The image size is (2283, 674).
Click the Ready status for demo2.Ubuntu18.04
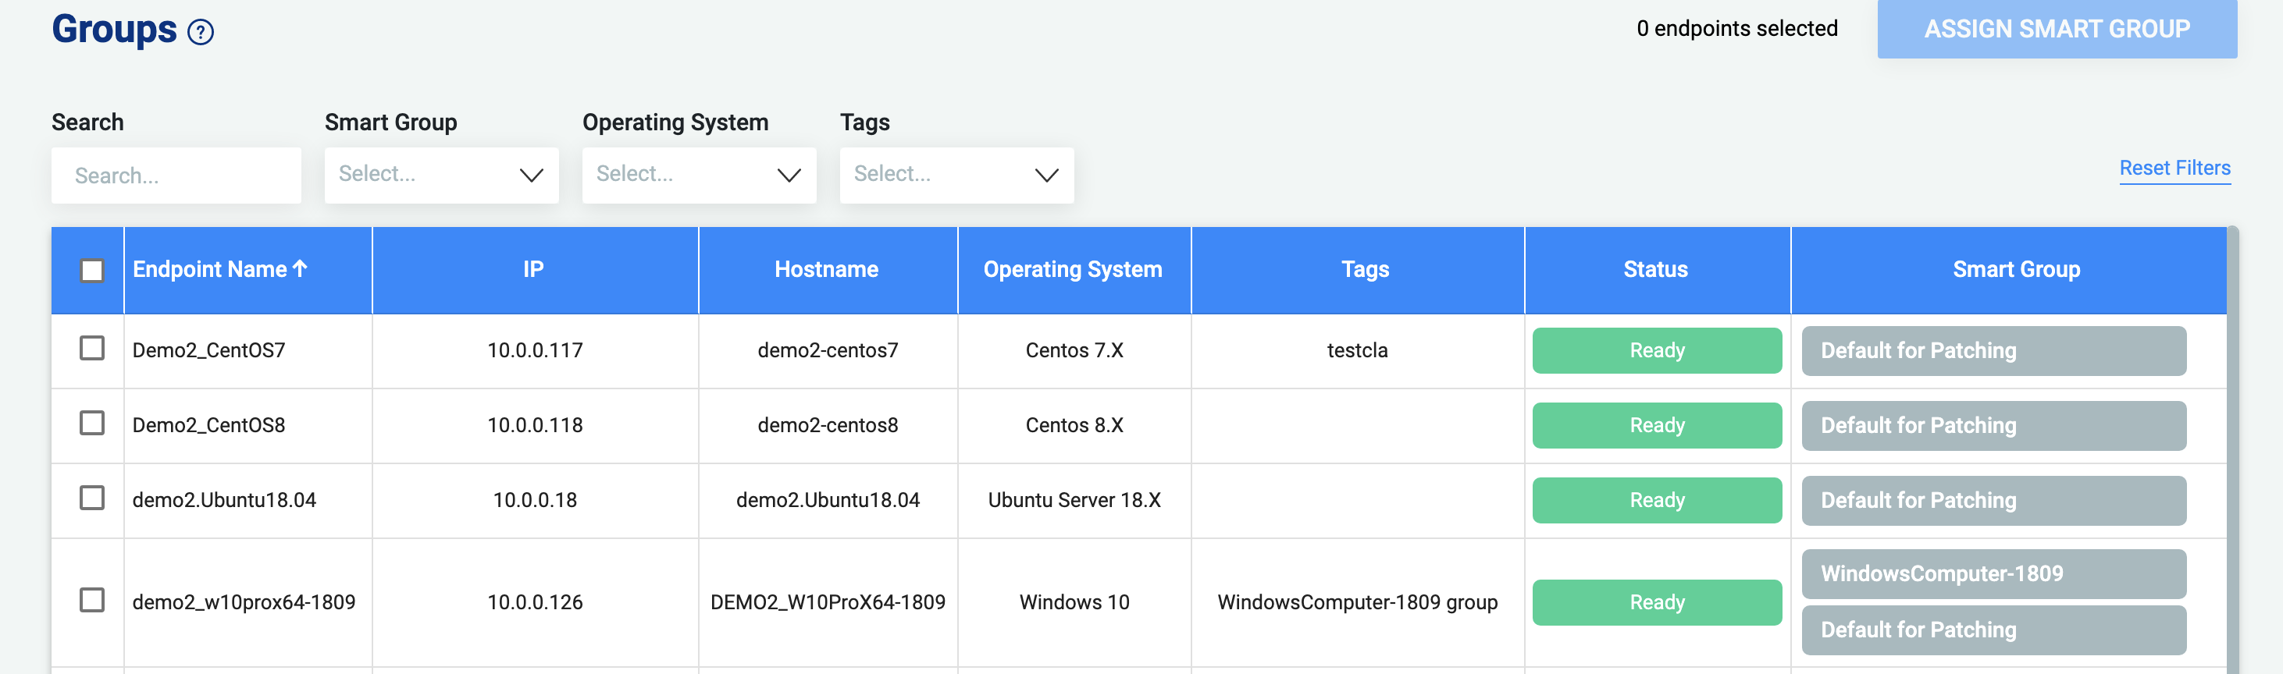[x=1656, y=500]
